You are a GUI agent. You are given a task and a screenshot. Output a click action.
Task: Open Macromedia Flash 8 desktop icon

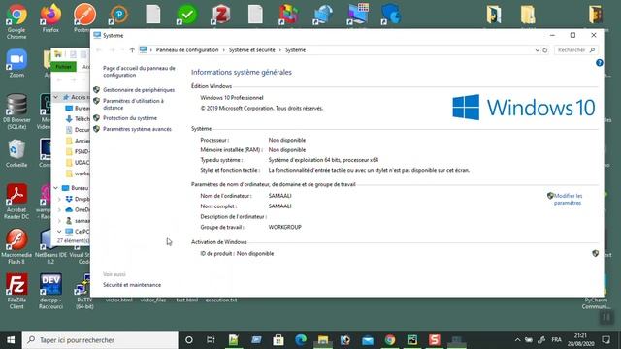pyautogui.click(x=16, y=246)
